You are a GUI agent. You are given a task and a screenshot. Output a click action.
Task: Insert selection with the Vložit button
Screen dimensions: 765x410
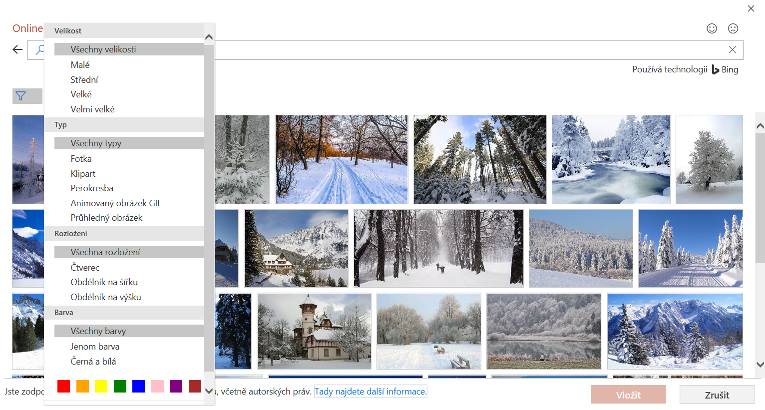pyautogui.click(x=628, y=395)
